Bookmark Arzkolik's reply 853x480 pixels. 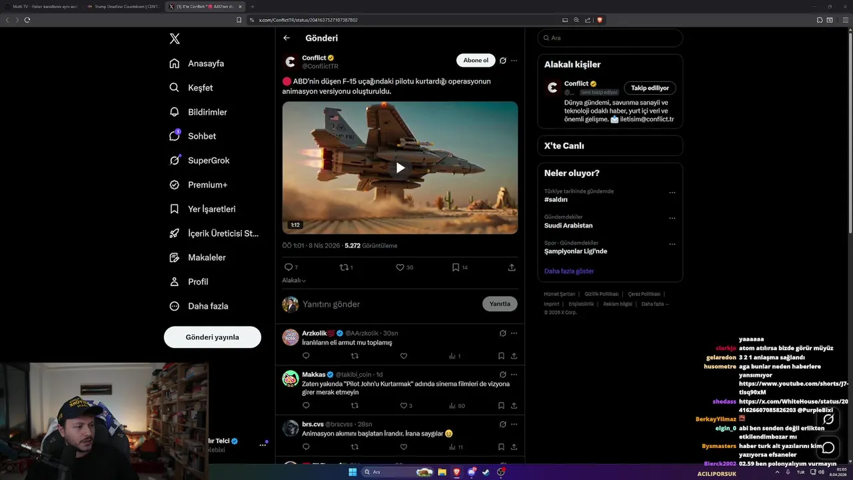coord(501,356)
